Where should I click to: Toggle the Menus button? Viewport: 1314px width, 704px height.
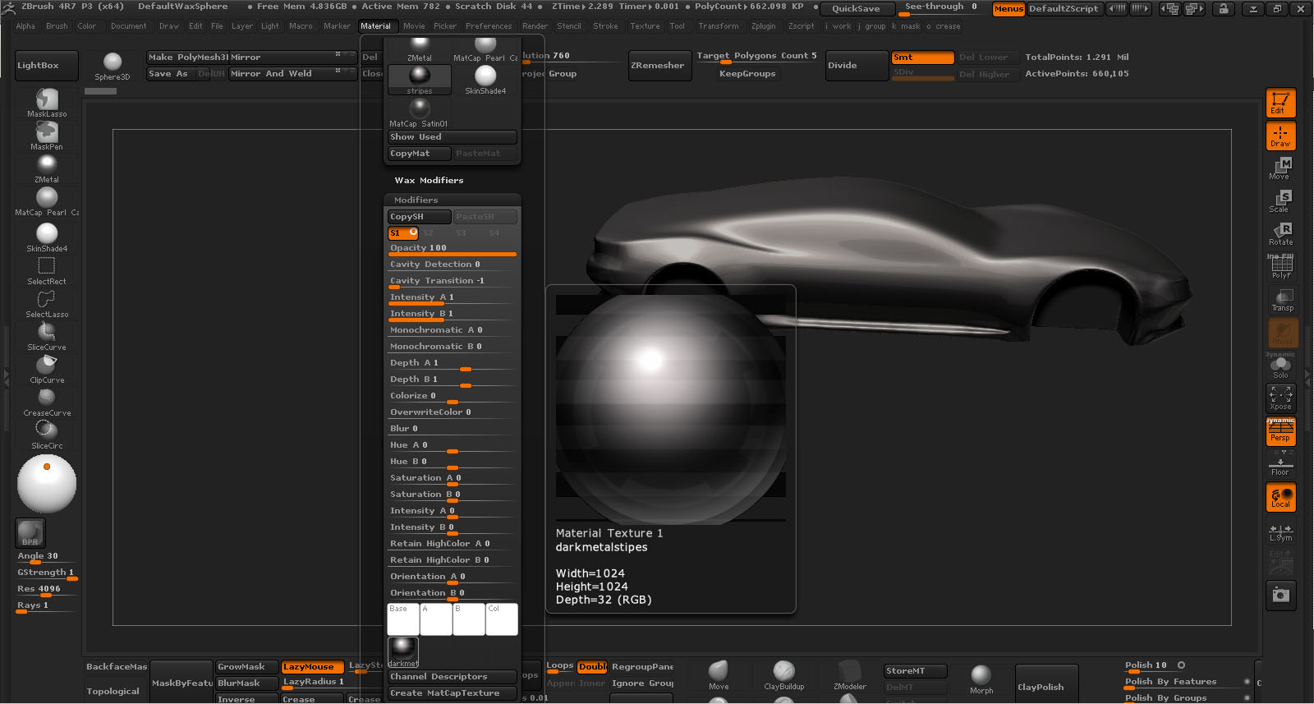click(1008, 9)
